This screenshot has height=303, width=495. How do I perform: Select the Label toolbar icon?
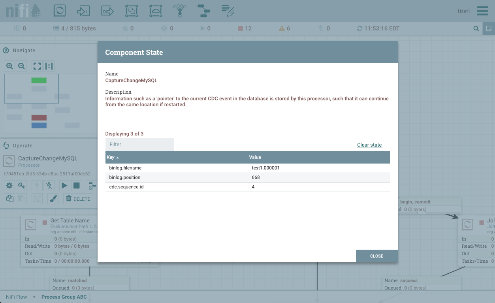click(x=228, y=11)
